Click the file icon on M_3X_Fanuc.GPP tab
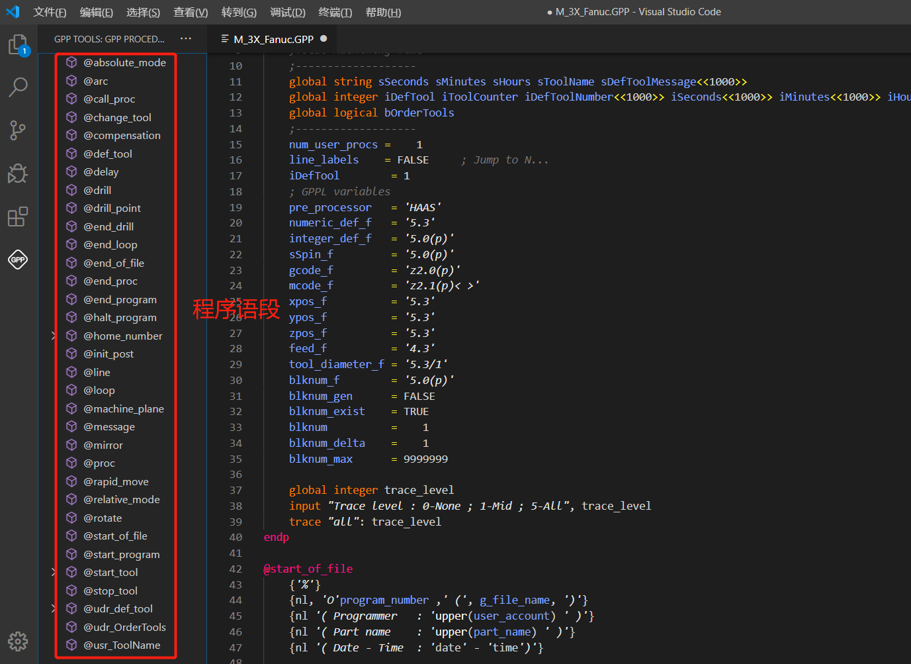This screenshot has width=911, height=664. click(225, 39)
